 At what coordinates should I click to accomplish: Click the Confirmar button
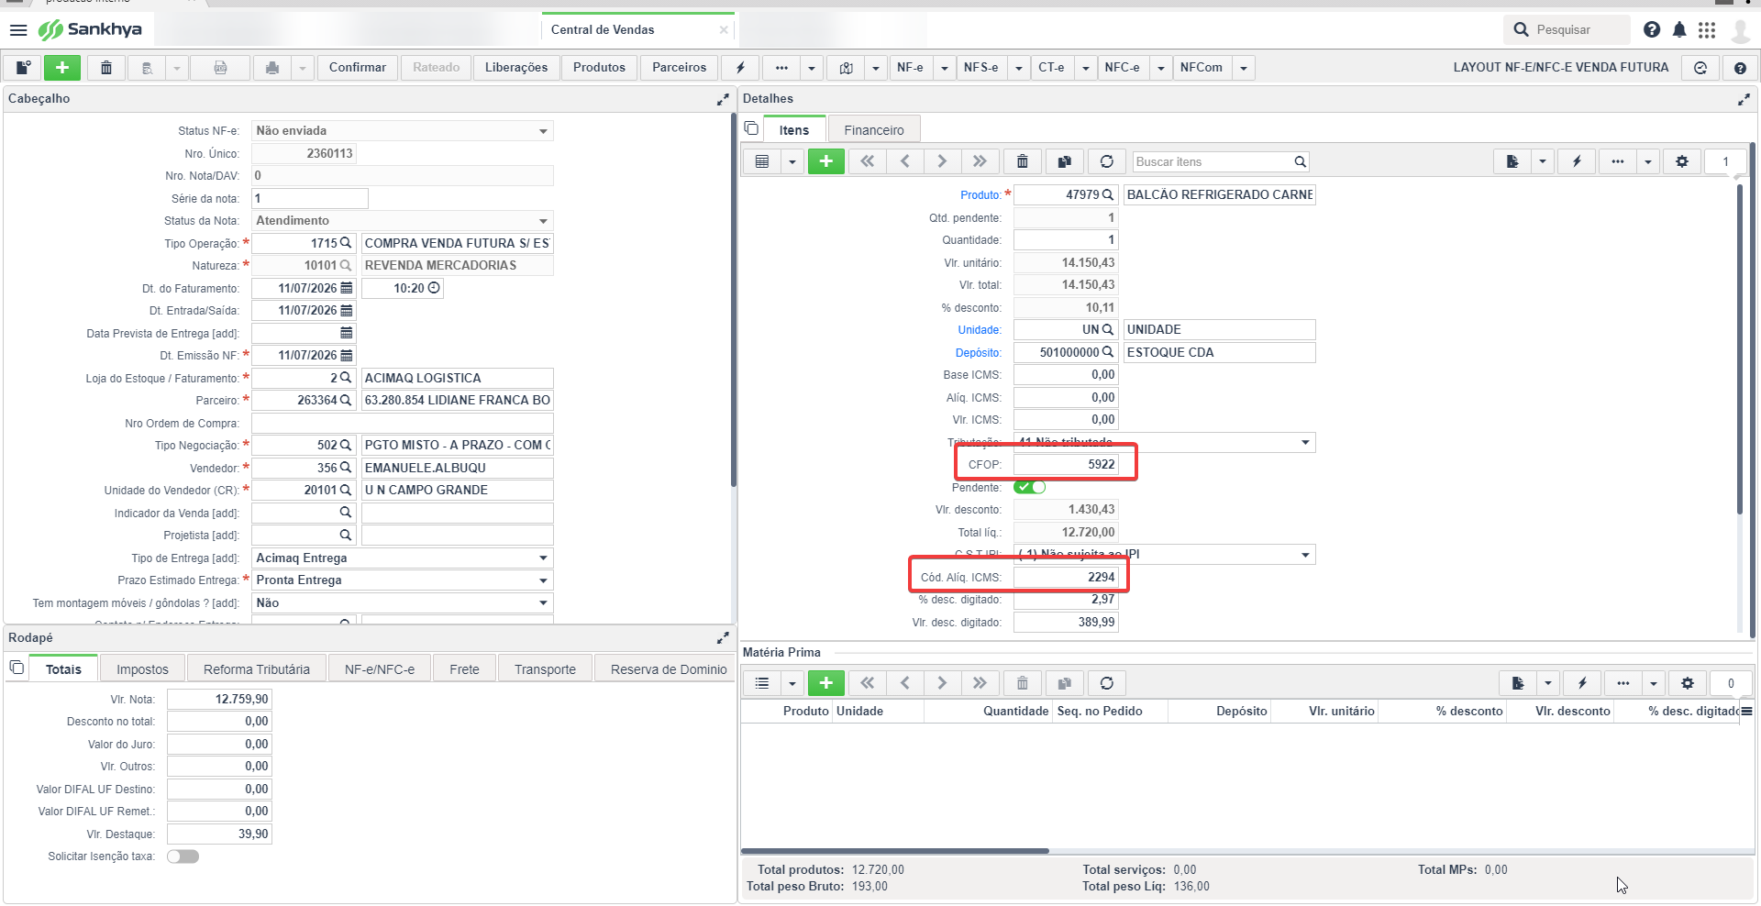[x=358, y=68]
